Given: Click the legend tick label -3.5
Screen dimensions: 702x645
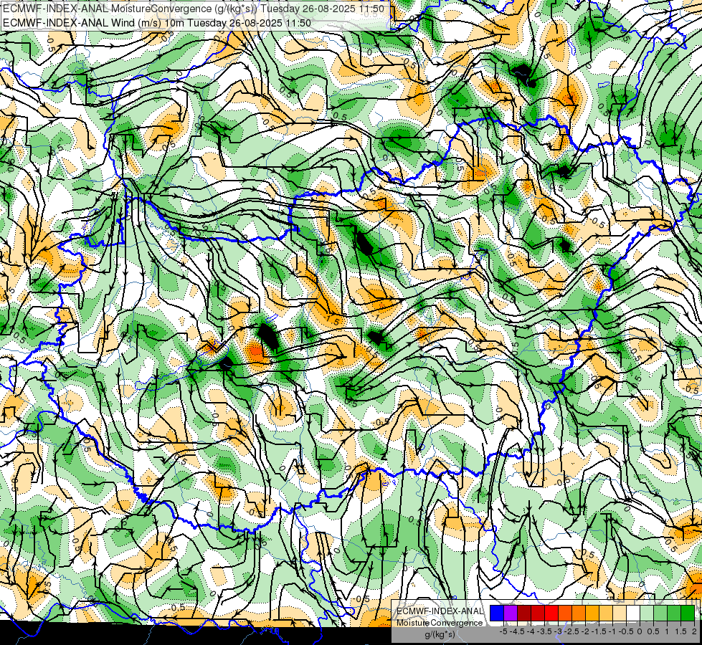Looking at the screenshot, I should (x=544, y=631).
